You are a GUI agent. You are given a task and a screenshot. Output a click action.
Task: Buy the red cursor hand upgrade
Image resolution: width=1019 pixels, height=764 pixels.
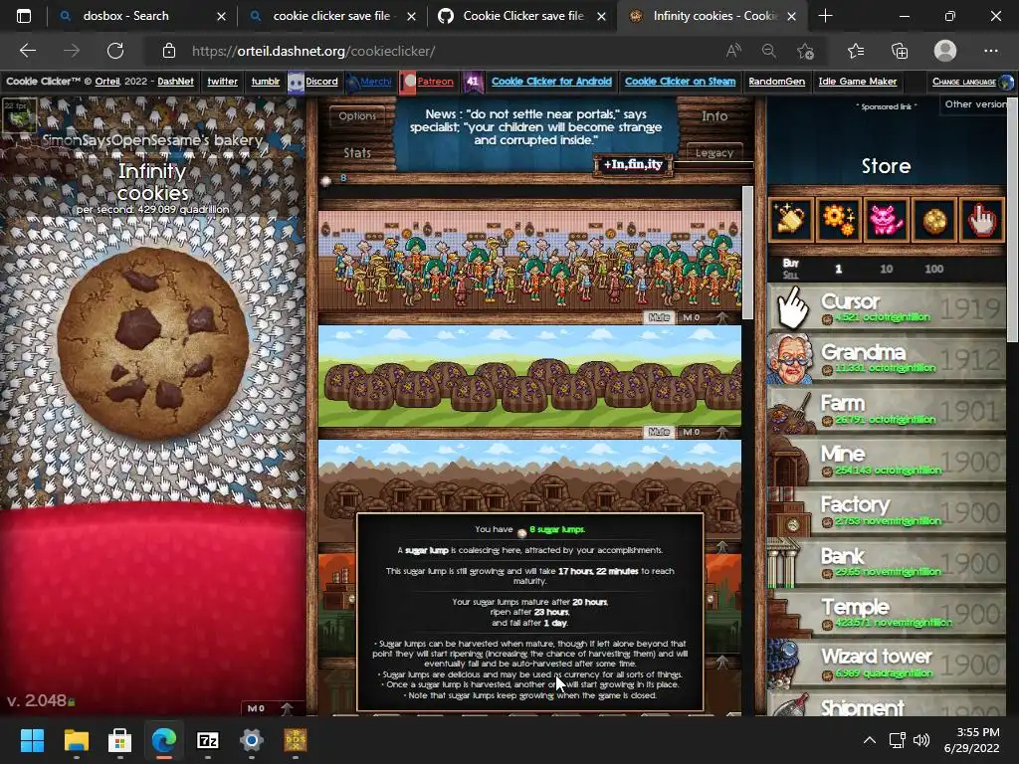click(981, 220)
